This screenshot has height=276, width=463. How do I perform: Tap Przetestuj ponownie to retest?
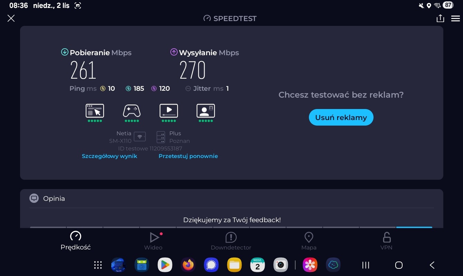click(188, 156)
